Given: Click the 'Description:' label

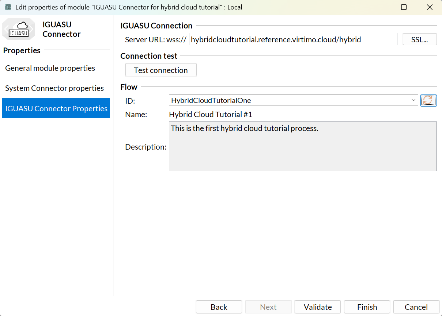Looking at the screenshot, I should pyautogui.click(x=146, y=147).
